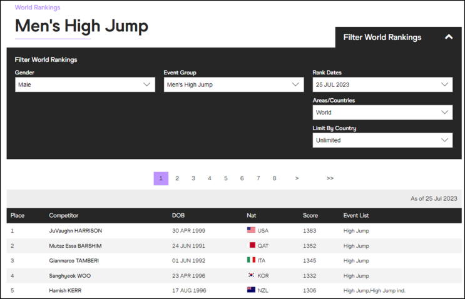Open the Gender dropdown showing Male

click(x=85, y=84)
